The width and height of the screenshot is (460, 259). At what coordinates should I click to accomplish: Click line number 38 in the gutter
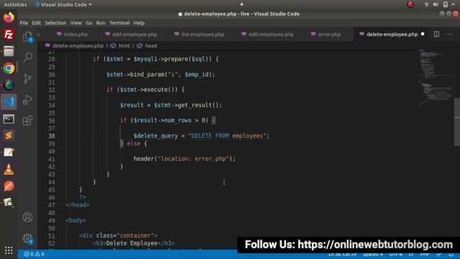52,136
